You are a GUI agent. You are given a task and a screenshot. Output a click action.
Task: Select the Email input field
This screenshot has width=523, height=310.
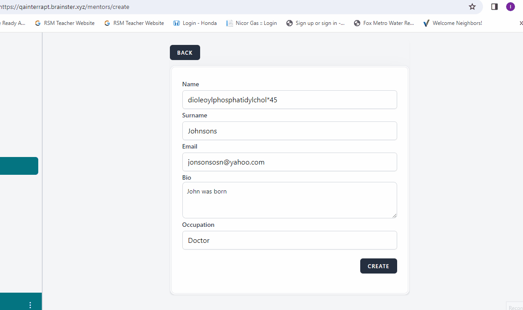click(290, 162)
